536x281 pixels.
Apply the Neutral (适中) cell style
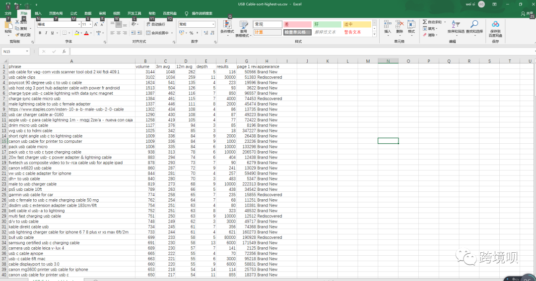[356, 25]
